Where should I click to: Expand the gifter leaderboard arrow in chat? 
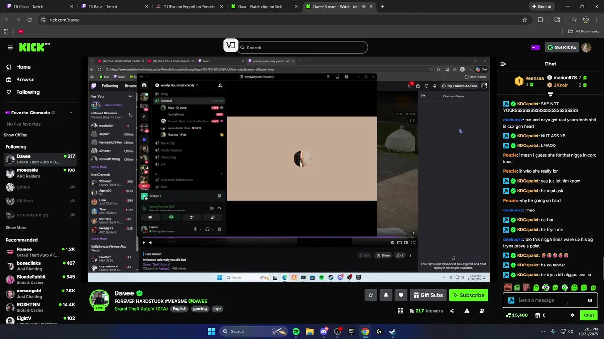click(x=550, y=94)
